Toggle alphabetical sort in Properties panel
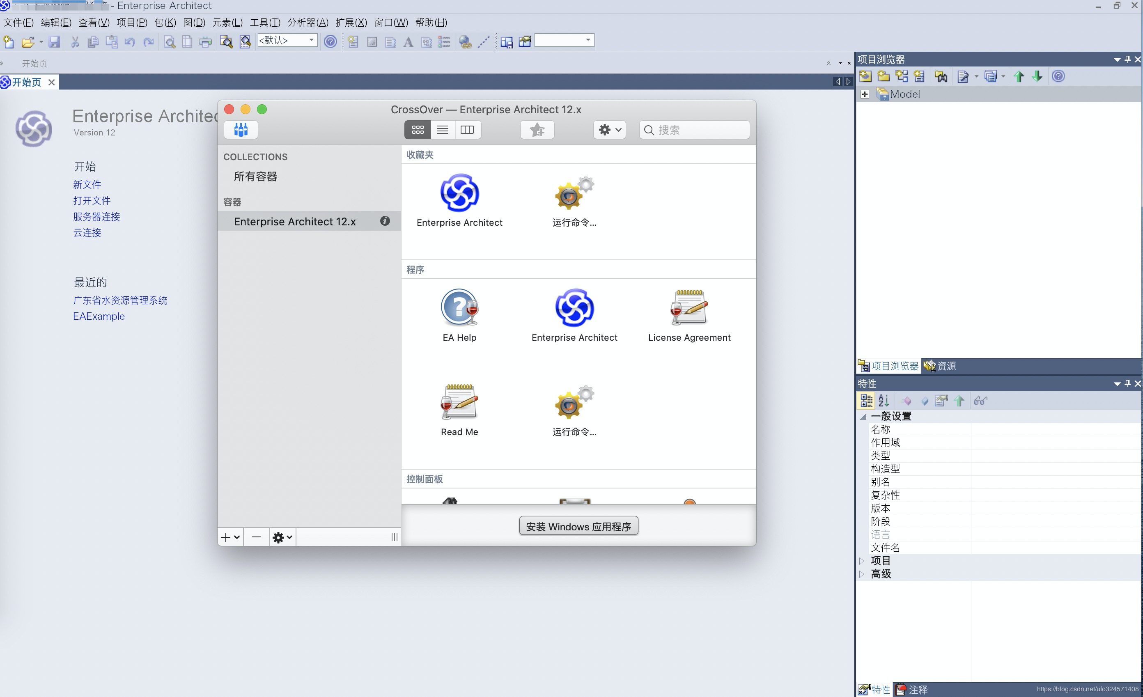Image resolution: width=1143 pixels, height=697 pixels. pos(884,401)
